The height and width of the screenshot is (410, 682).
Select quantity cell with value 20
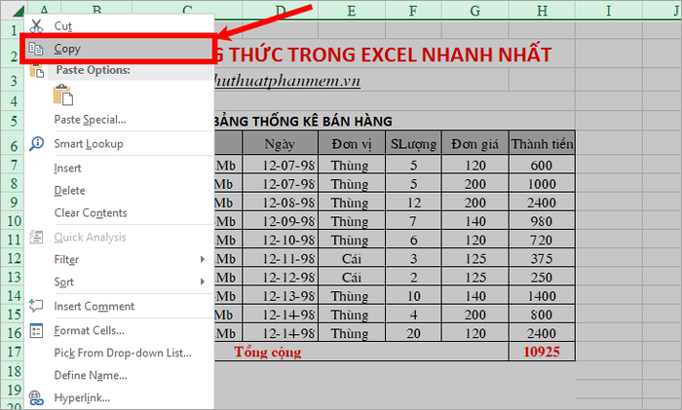(413, 333)
